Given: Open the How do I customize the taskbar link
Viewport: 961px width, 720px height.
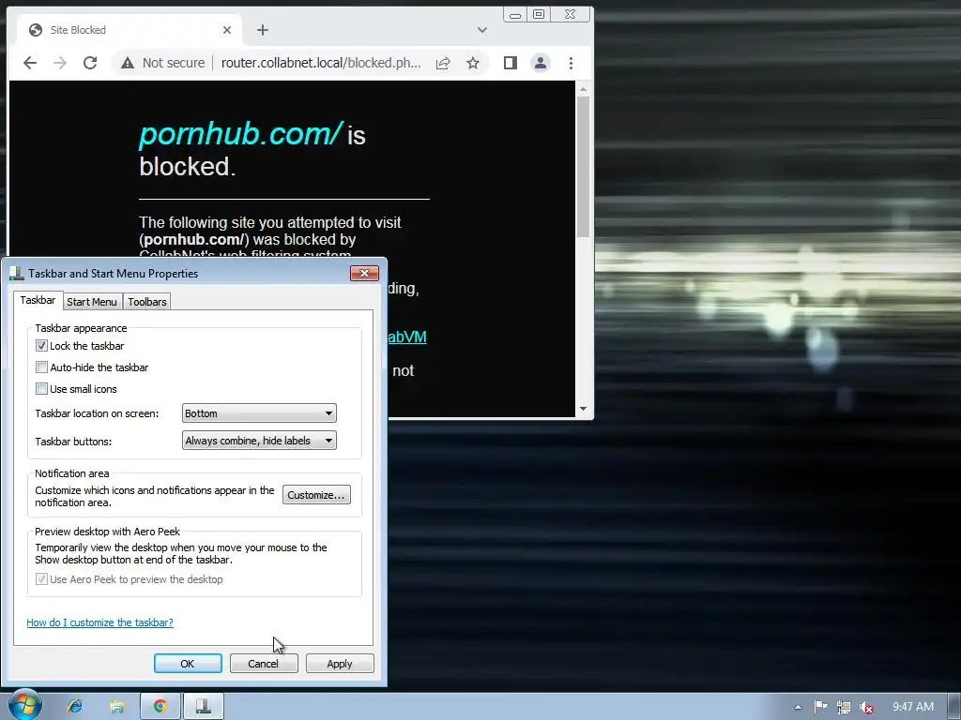Looking at the screenshot, I should (x=99, y=622).
